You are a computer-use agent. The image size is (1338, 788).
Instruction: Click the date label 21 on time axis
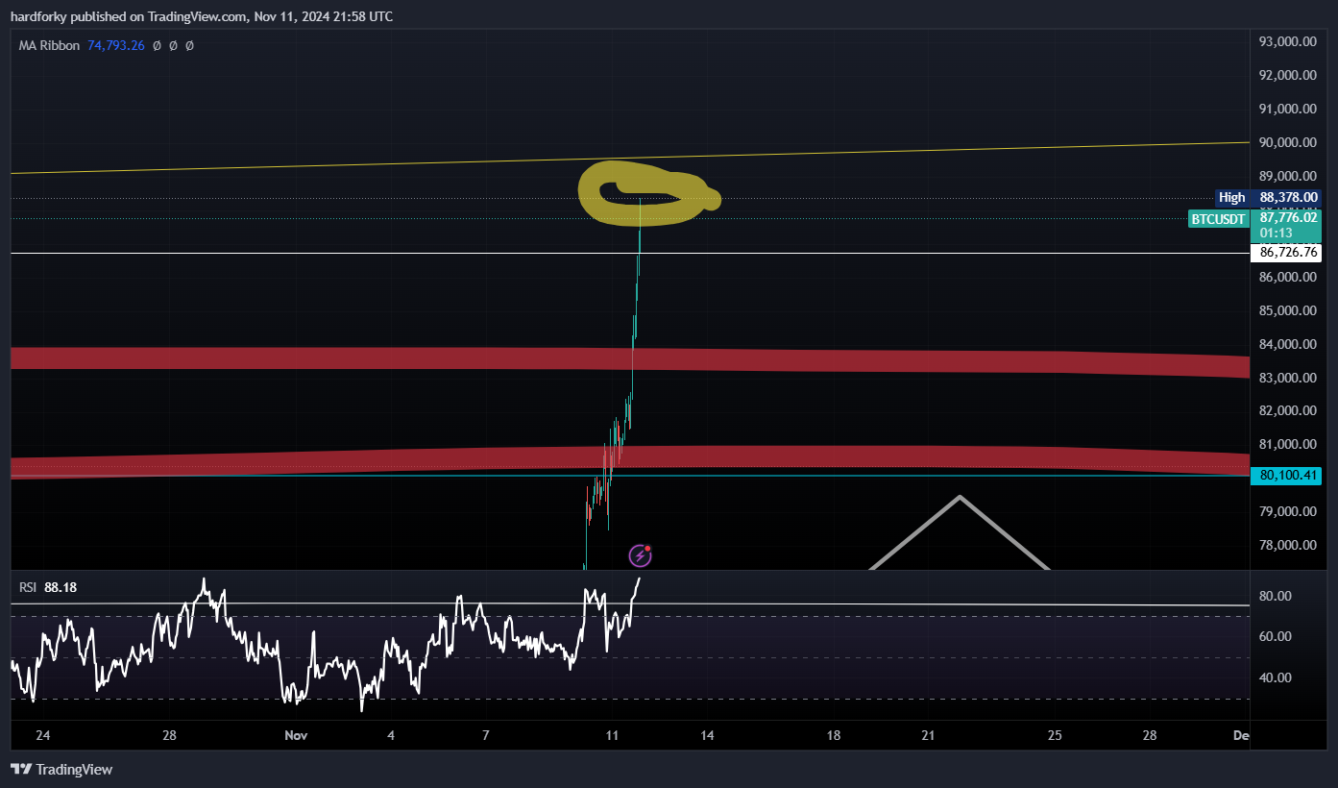click(928, 735)
